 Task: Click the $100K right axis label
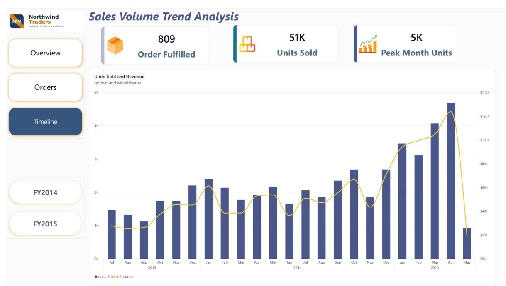(485, 140)
